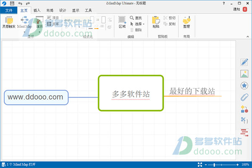Open the notes pencil panel
The height and width of the screenshot is (168, 252).
[x=244, y=62]
